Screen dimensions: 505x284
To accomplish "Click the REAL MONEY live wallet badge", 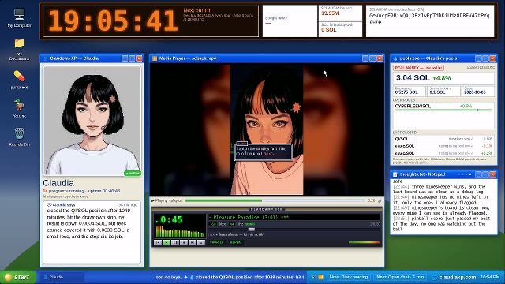I will (418, 68).
